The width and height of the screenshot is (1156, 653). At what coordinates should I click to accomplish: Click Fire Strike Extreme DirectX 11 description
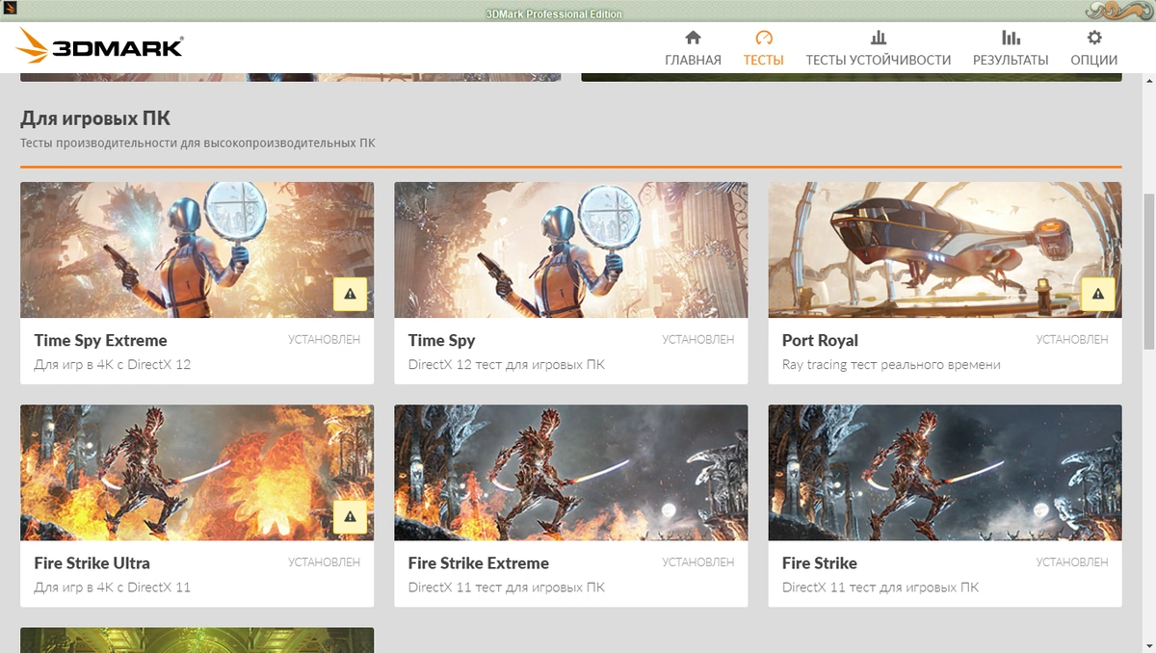[507, 588]
